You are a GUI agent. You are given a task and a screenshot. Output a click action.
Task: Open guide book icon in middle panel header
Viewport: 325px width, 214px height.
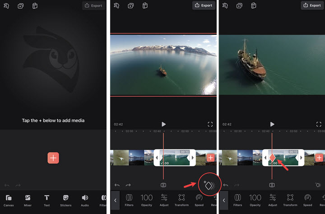145,5
